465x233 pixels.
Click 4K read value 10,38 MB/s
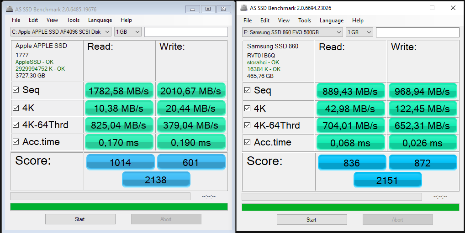[x=119, y=108]
